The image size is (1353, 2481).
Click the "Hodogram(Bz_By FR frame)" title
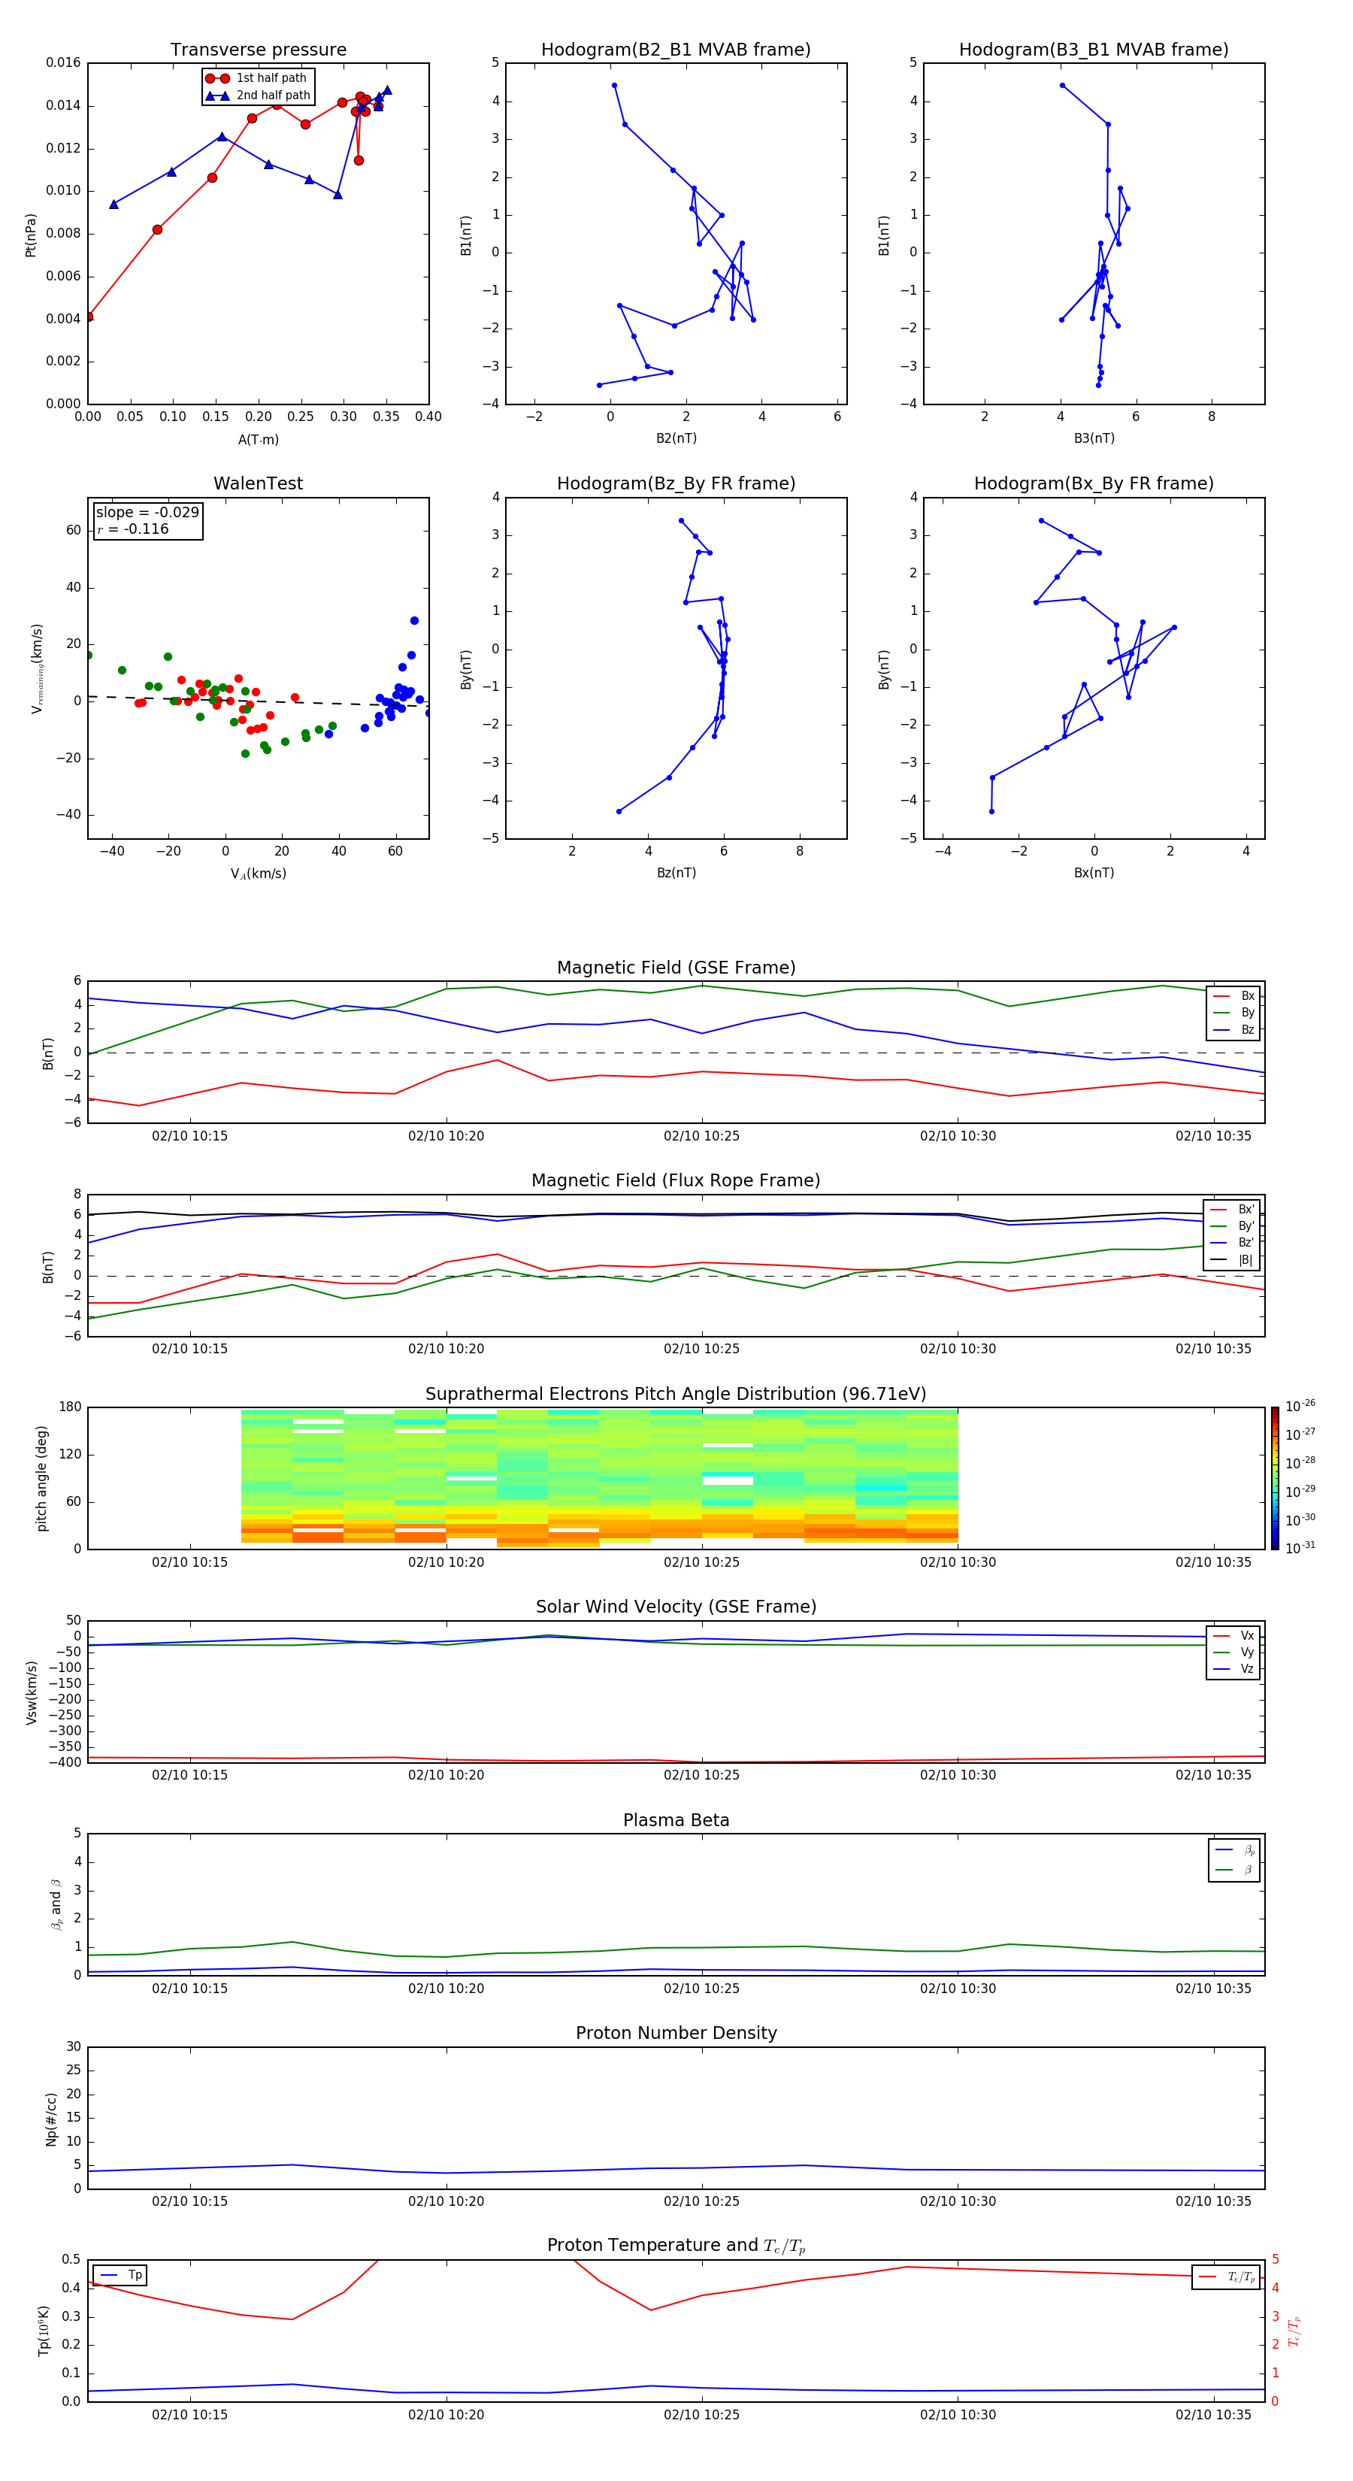click(x=676, y=483)
